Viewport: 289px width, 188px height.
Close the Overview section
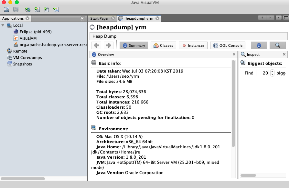[x=234, y=54]
